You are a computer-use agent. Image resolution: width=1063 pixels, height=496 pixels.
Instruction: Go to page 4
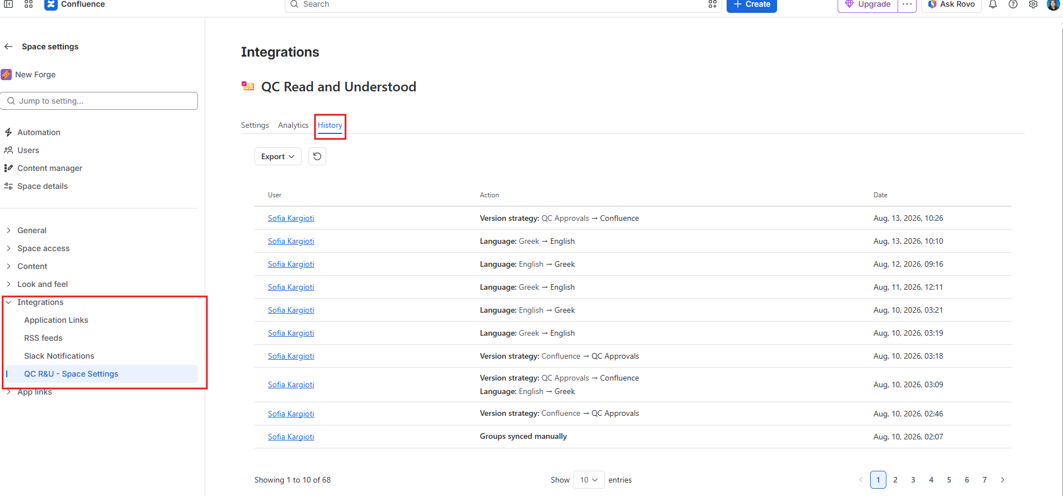(x=931, y=480)
